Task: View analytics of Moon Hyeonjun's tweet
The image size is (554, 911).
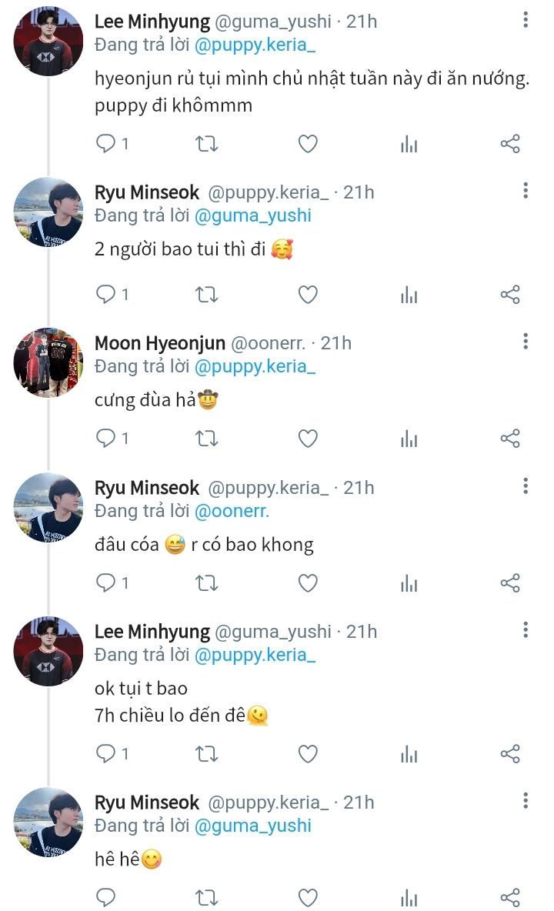Action: point(409,439)
